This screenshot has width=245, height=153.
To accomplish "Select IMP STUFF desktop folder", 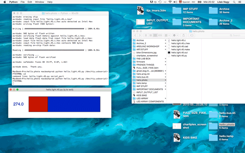I will [177, 11].
